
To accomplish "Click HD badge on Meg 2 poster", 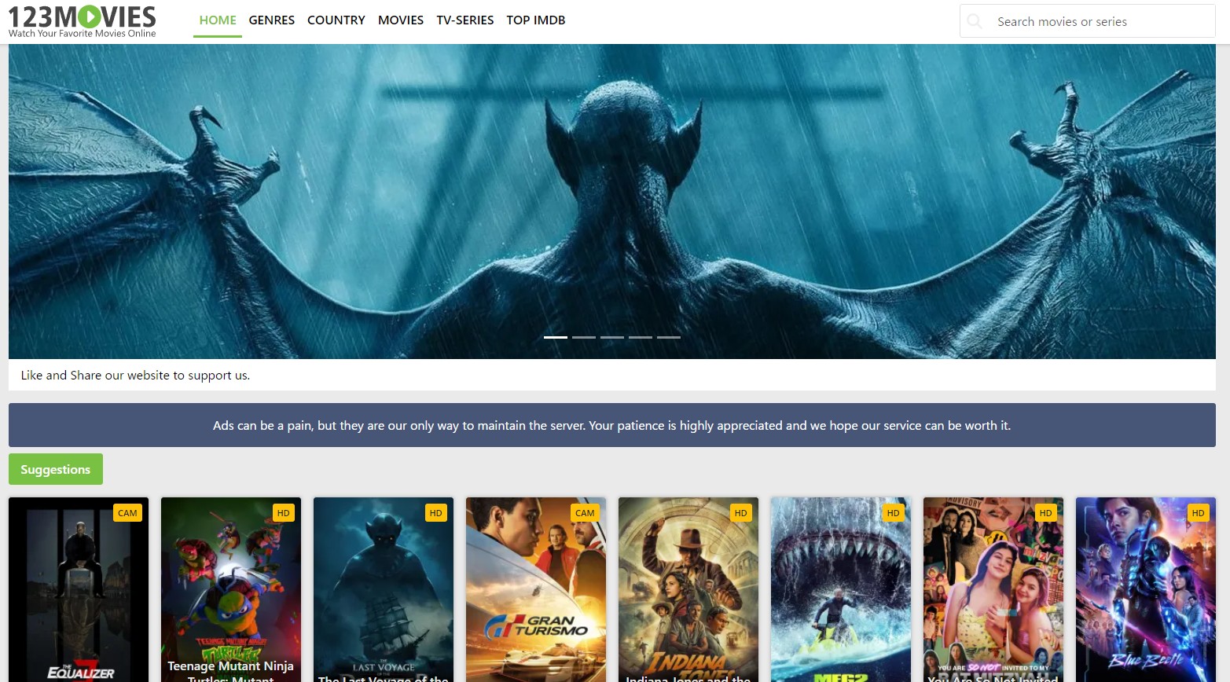I will point(894,513).
